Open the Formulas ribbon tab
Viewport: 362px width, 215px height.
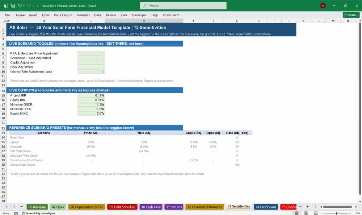point(83,15)
